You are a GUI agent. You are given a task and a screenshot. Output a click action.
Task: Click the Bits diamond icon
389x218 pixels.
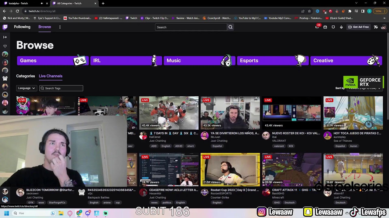point(341,27)
